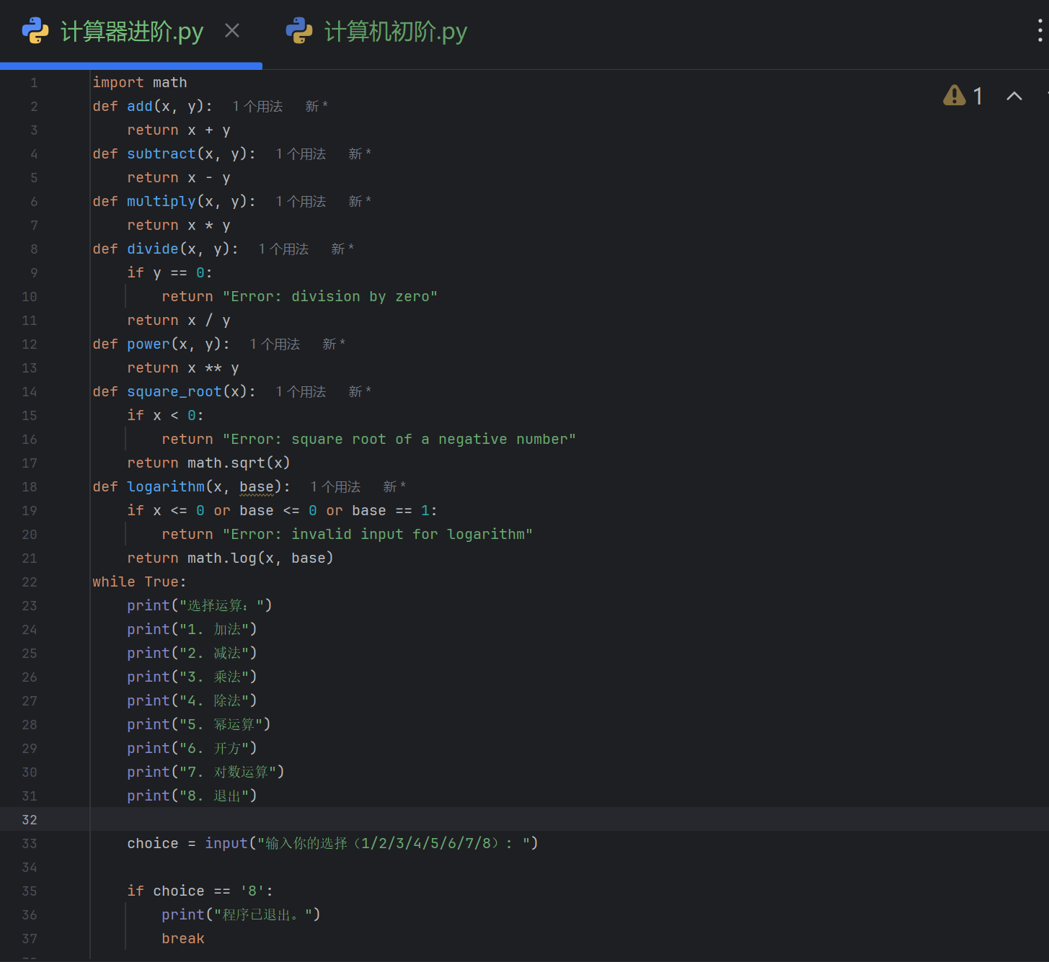Click the print "7. 对数运算" line
Screen dimensions: 1049x962
tap(205, 772)
